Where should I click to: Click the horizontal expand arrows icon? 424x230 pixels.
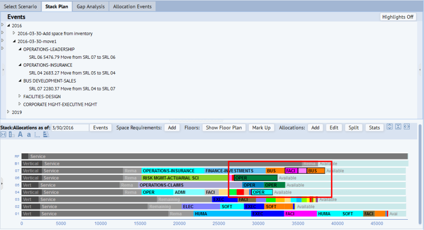coord(407,126)
